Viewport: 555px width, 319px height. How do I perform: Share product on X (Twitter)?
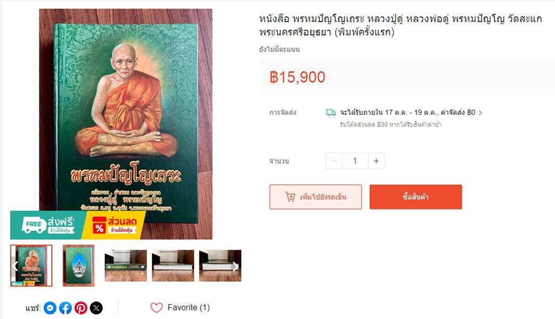pos(96,308)
